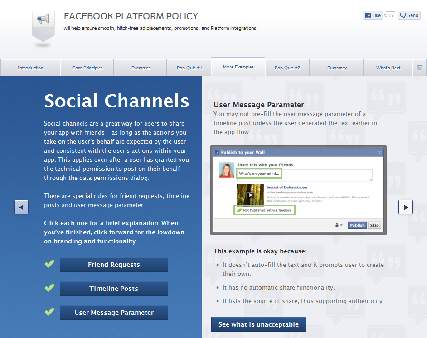Open the Pop Quiz #1 tab
Viewport: 427px width, 338px height.
tap(189, 68)
